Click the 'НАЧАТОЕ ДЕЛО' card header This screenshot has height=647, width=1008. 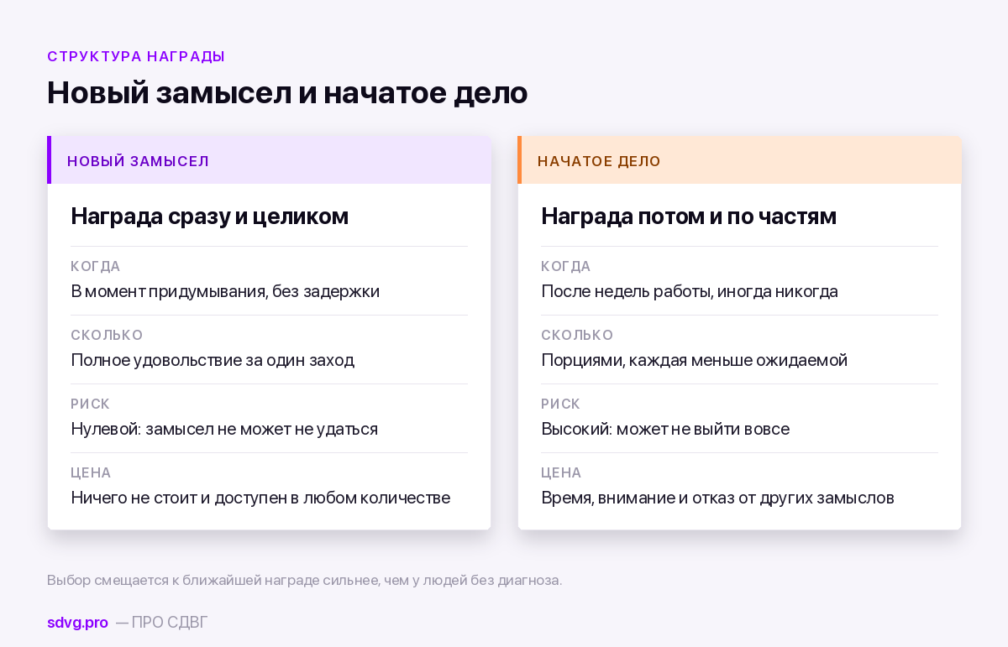(739, 160)
